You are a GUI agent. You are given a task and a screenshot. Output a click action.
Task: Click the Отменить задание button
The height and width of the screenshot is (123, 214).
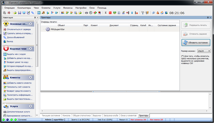[x=196, y=34]
